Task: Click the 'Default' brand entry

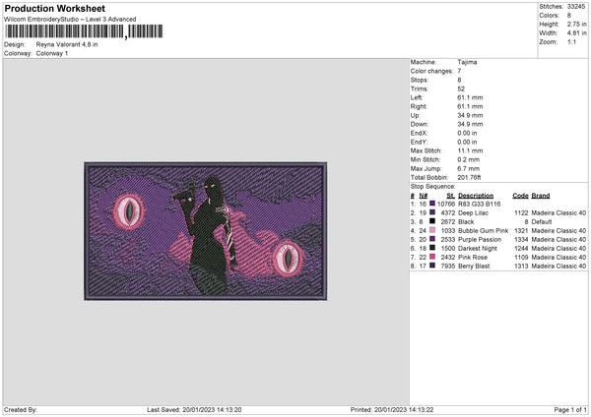Action: tap(542, 222)
